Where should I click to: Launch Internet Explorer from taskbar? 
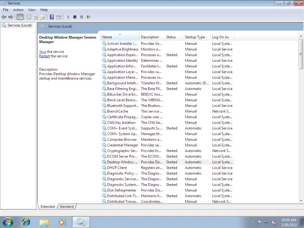[26, 222]
